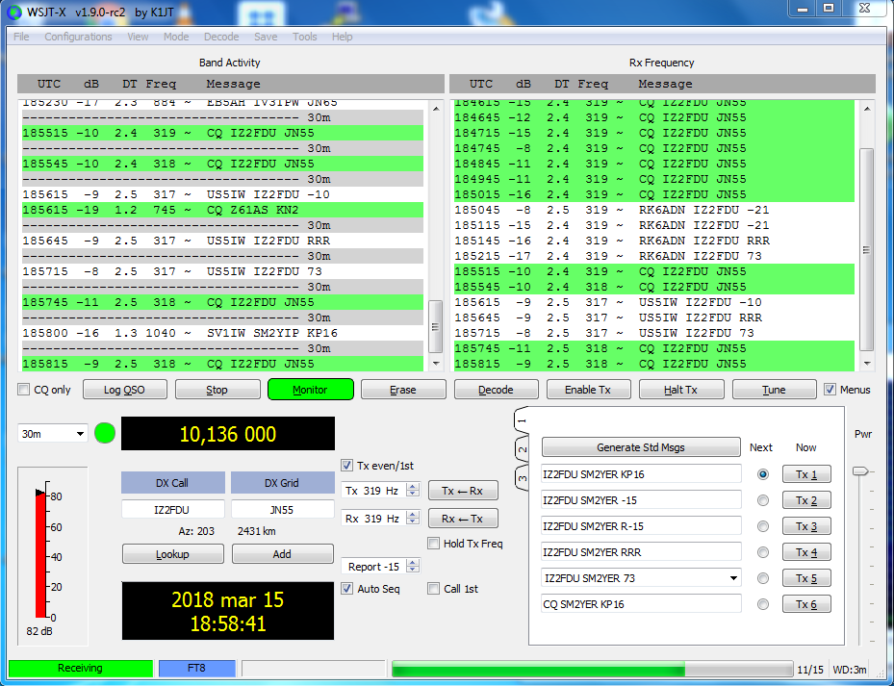
Task: Toggle the green Monitor button
Action: point(310,390)
